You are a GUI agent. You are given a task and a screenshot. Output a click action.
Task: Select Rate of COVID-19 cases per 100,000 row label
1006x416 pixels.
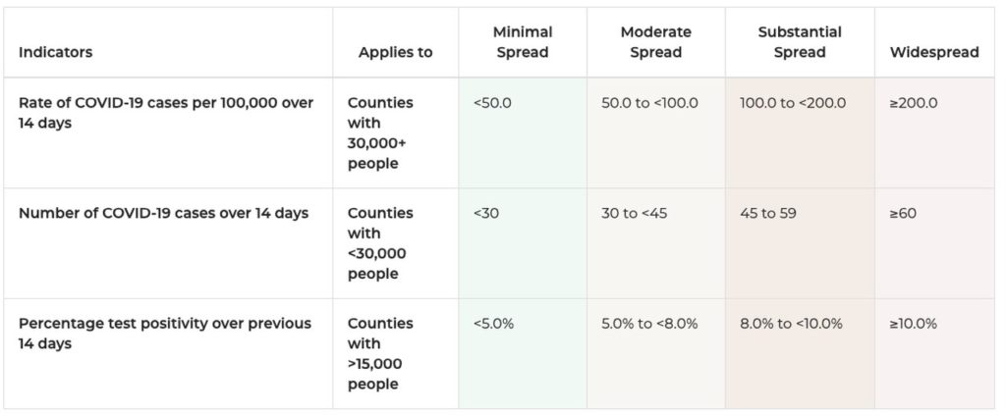tap(166, 113)
